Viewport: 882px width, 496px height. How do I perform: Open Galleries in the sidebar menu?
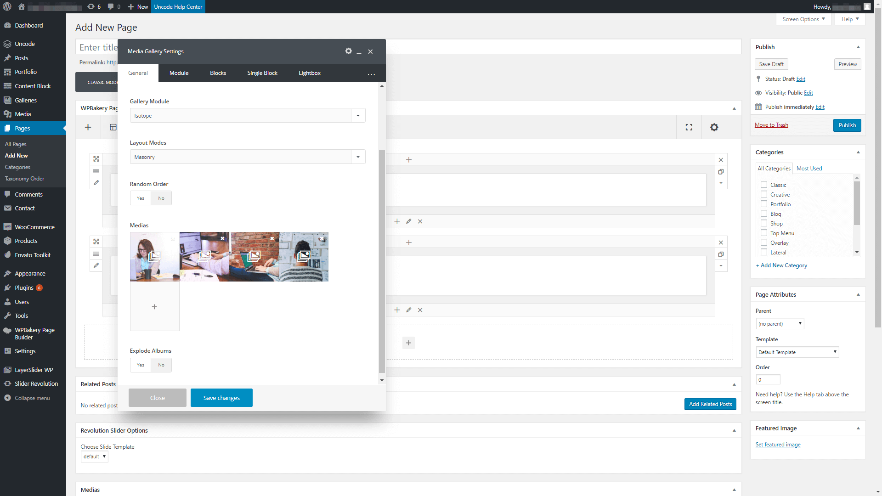click(26, 100)
